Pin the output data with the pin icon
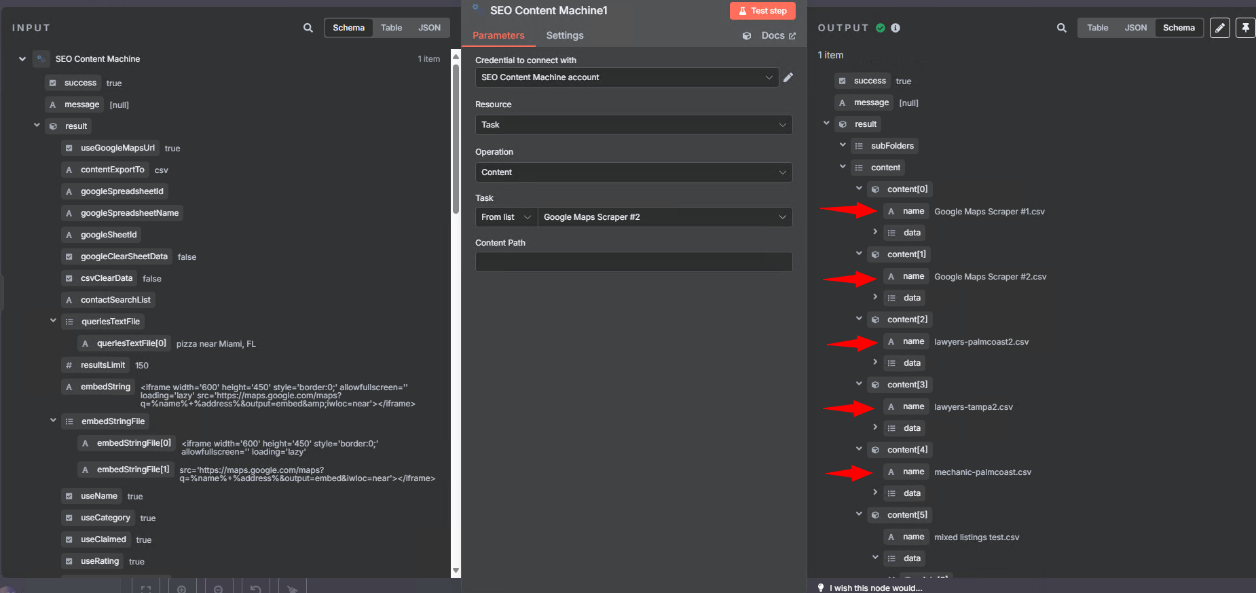Screen dimensions: 1256x593 pyautogui.click(x=1245, y=28)
